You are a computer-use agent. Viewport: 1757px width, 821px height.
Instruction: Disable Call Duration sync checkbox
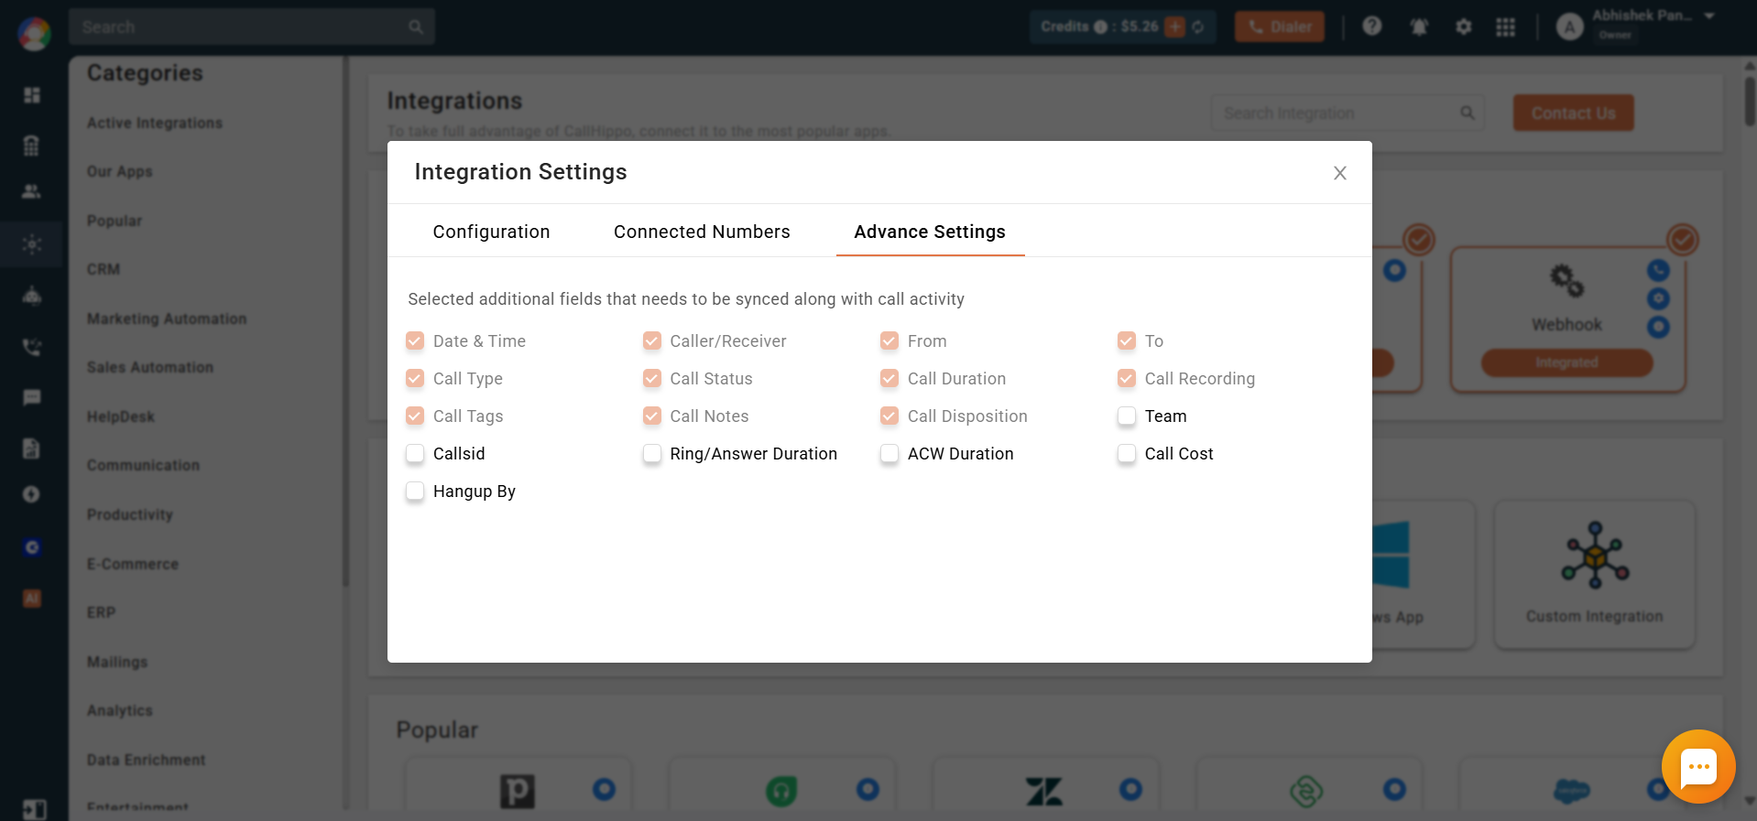[889, 379]
